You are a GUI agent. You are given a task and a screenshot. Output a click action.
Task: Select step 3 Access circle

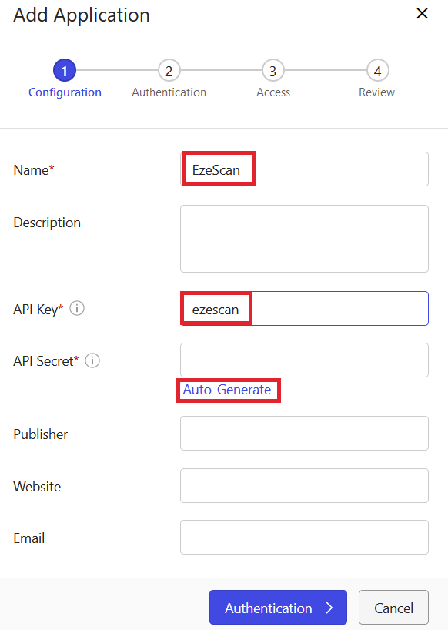tap(273, 71)
